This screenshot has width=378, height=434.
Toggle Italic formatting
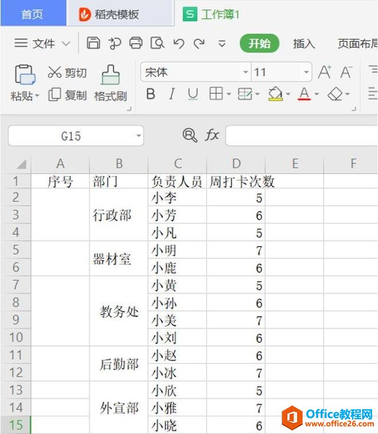(172, 94)
